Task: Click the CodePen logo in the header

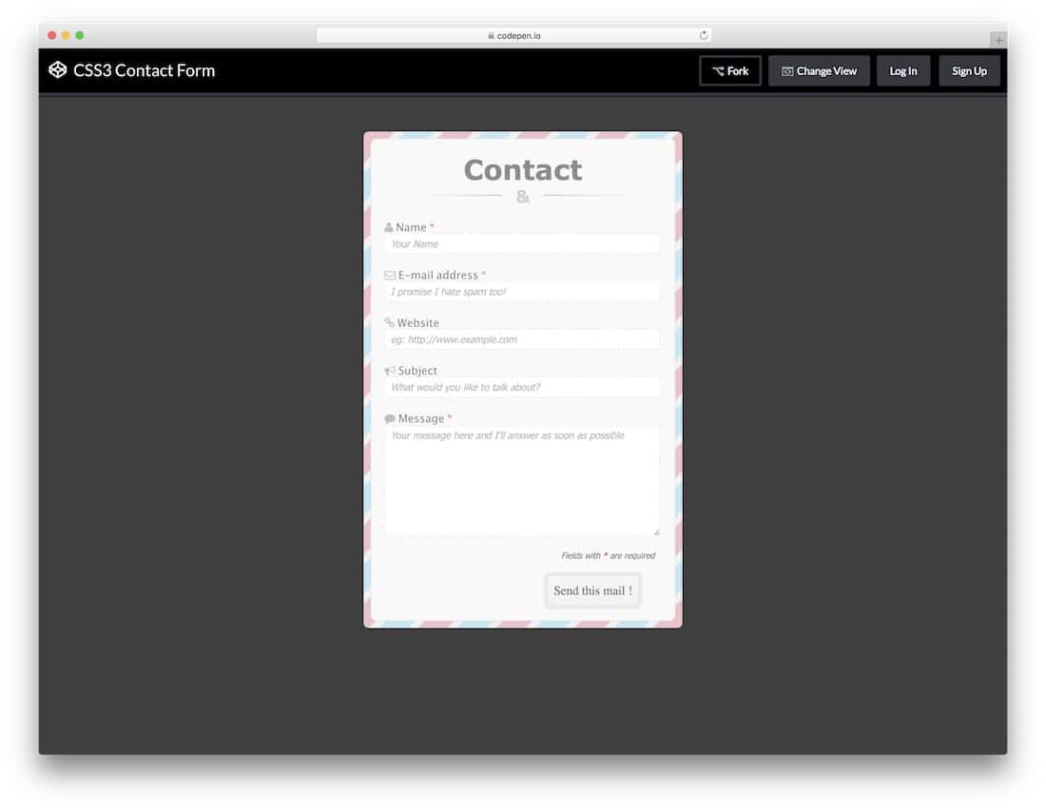Action: (x=58, y=69)
